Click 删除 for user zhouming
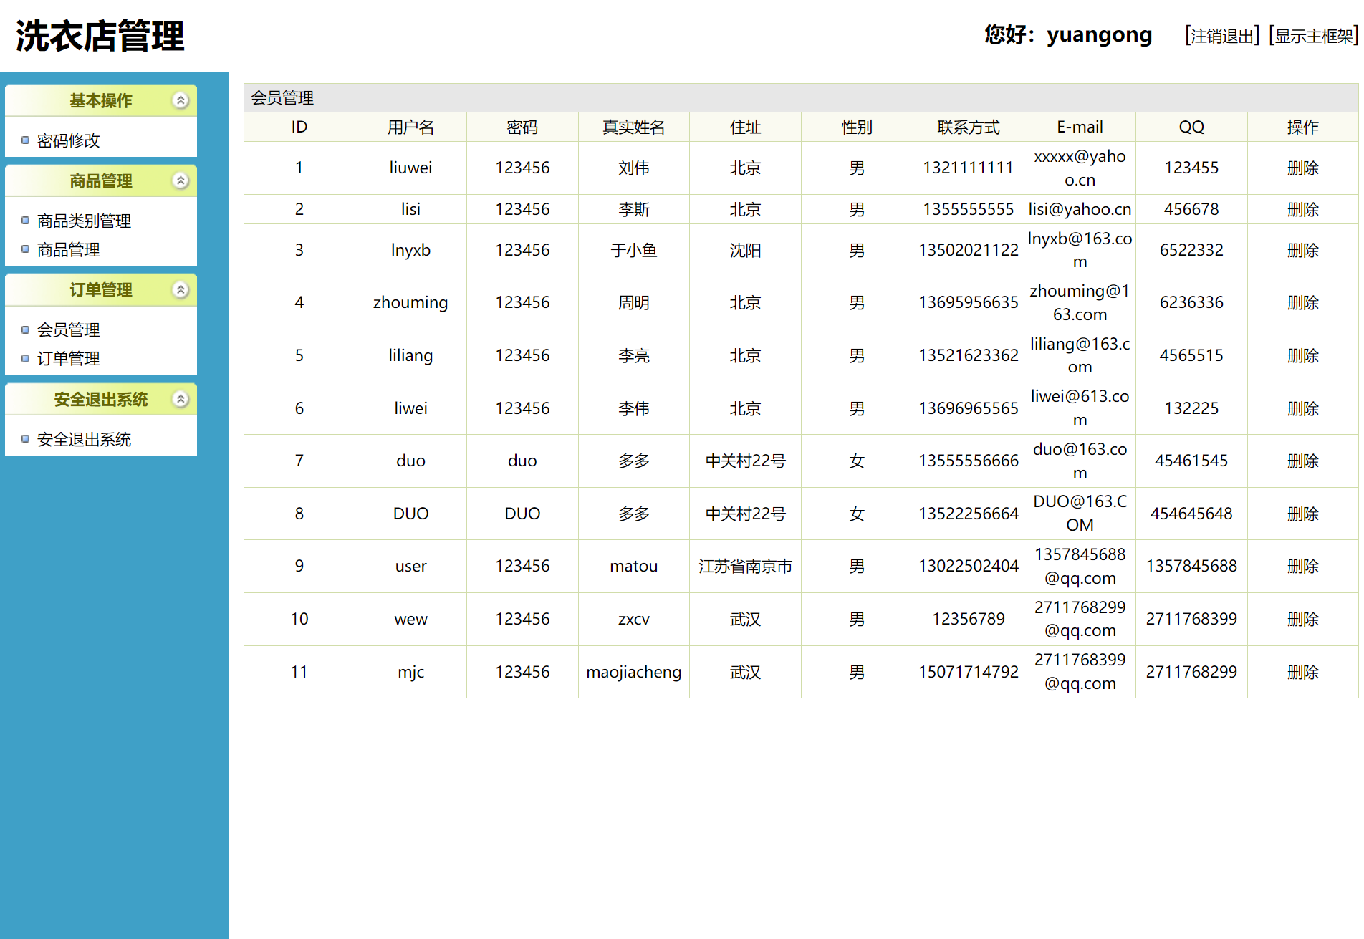The height and width of the screenshot is (939, 1364). click(1302, 303)
